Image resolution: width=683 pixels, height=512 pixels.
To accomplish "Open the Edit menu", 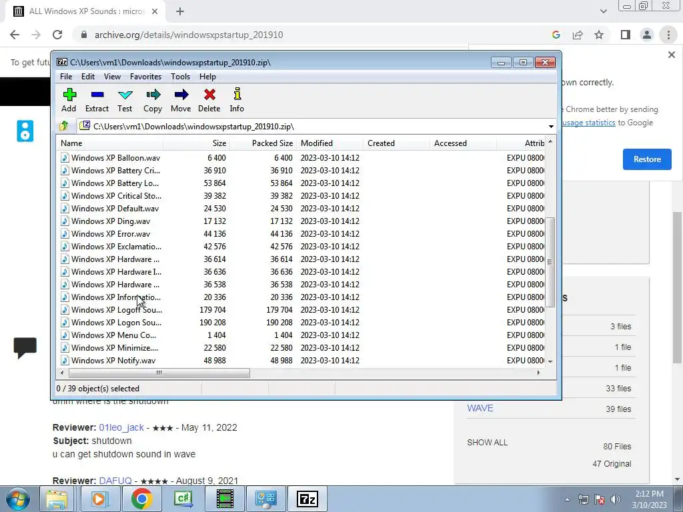I will [x=88, y=77].
